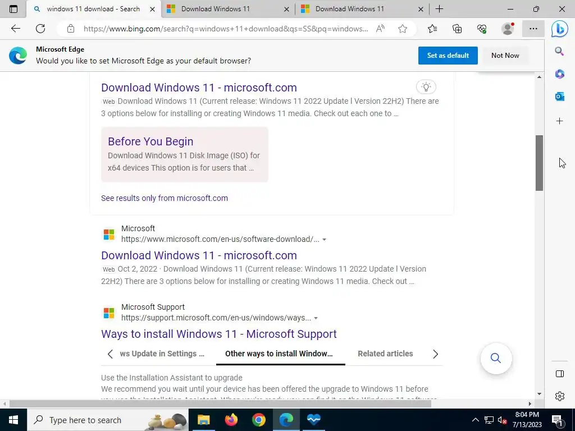Launch Google Chrome from taskbar

click(258, 420)
